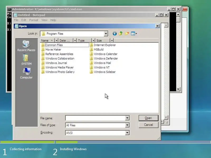Click the Open button
The width and height of the screenshot is (211, 158).
pyautogui.click(x=148, y=118)
